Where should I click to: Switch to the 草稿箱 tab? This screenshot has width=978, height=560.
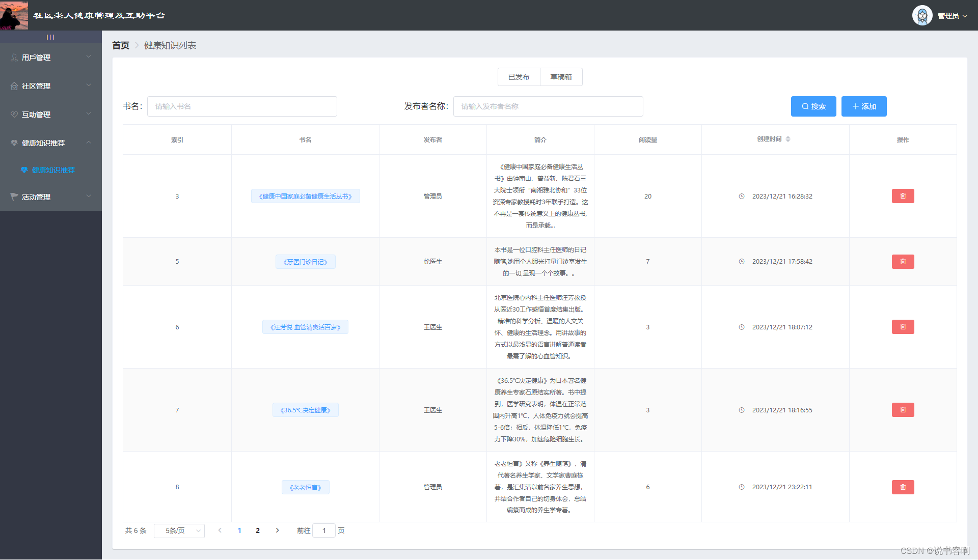[561, 77]
